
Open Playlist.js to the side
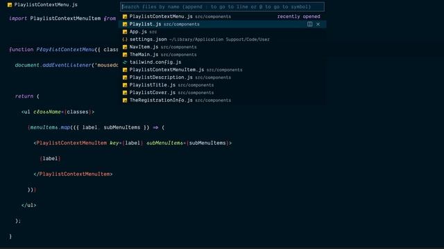click(x=310, y=24)
